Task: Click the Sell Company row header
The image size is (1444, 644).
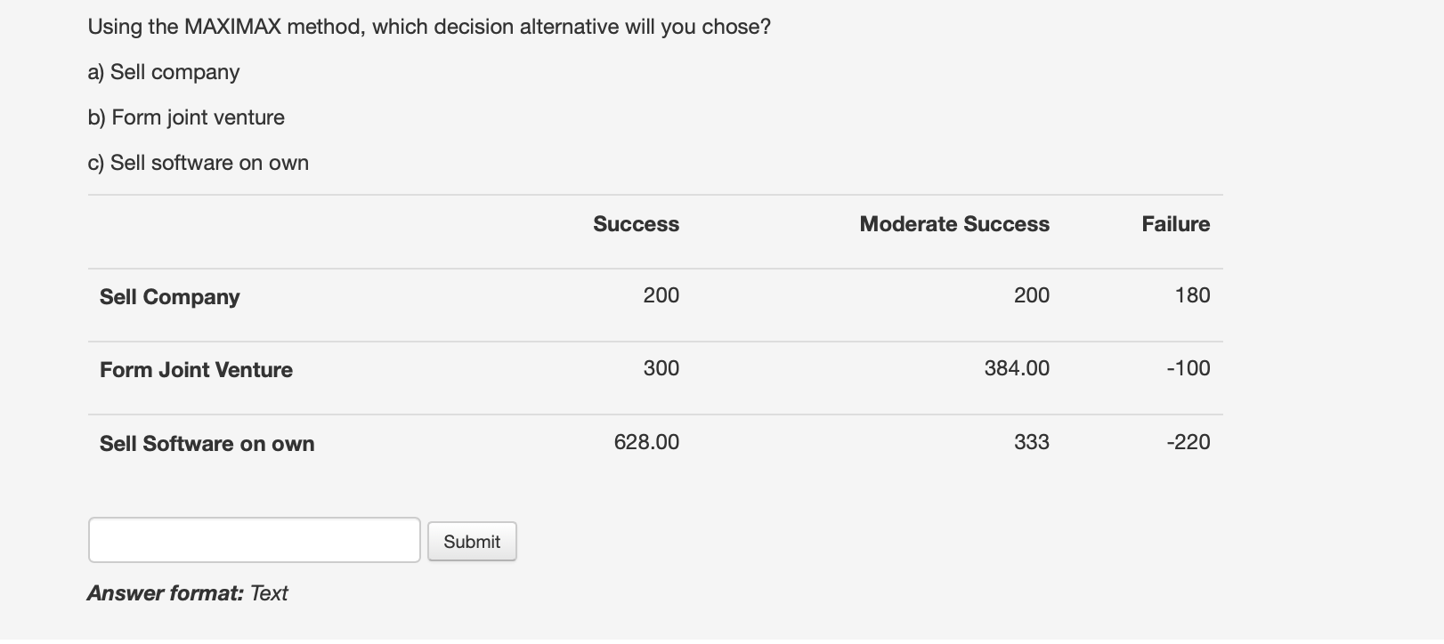Action: [169, 297]
